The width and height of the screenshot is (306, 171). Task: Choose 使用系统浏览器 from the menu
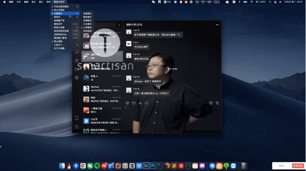pos(65,31)
